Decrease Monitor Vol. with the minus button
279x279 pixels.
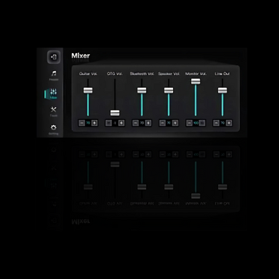pos(189,123)
